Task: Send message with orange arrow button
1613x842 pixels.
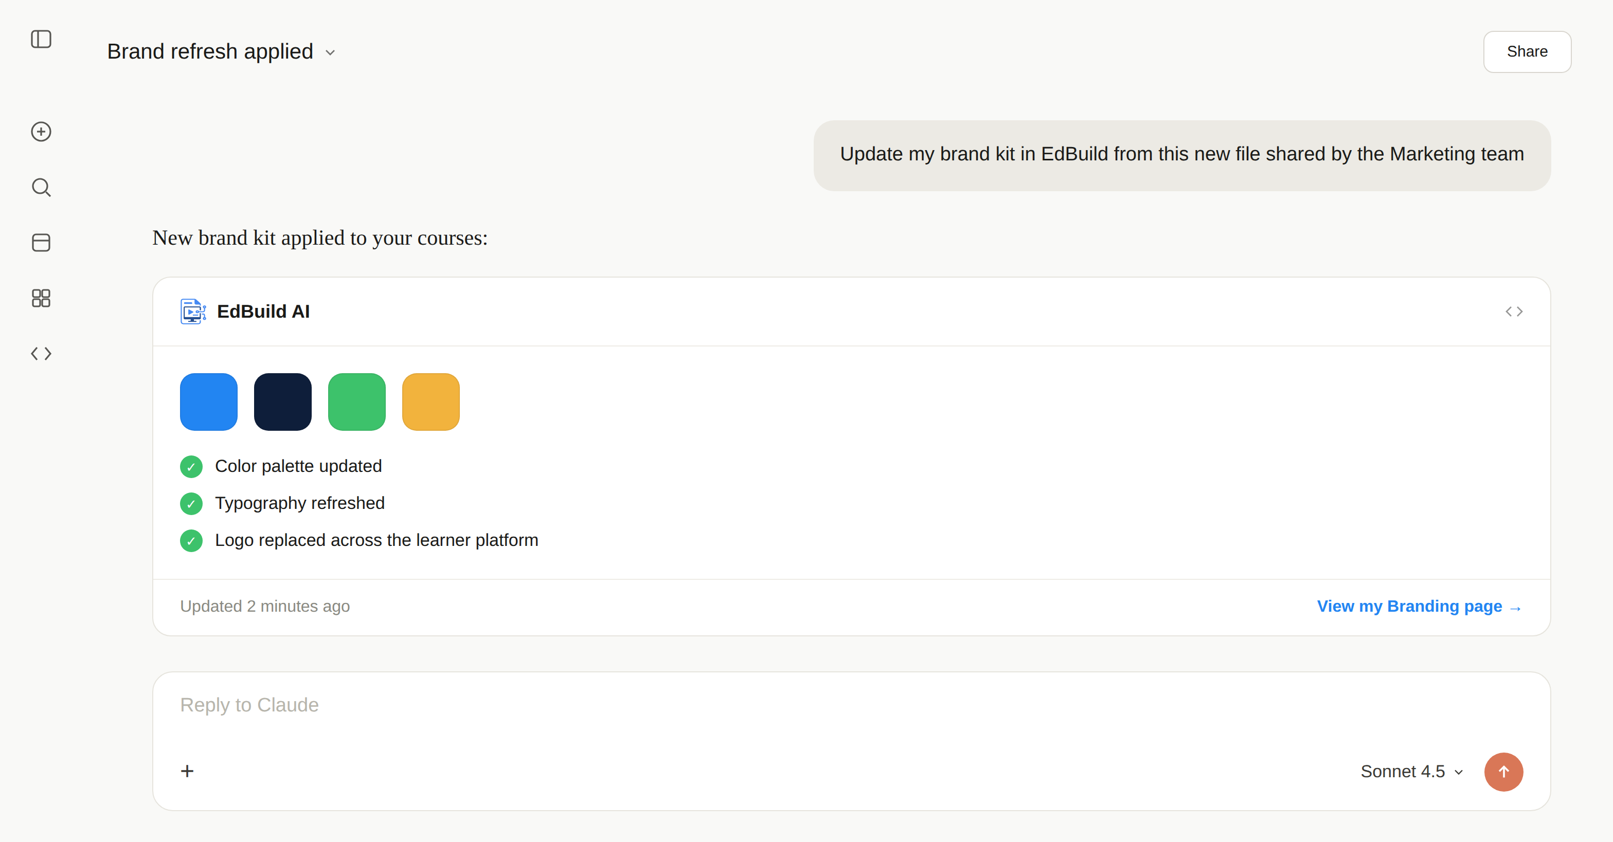Action: click(1503, 772)
